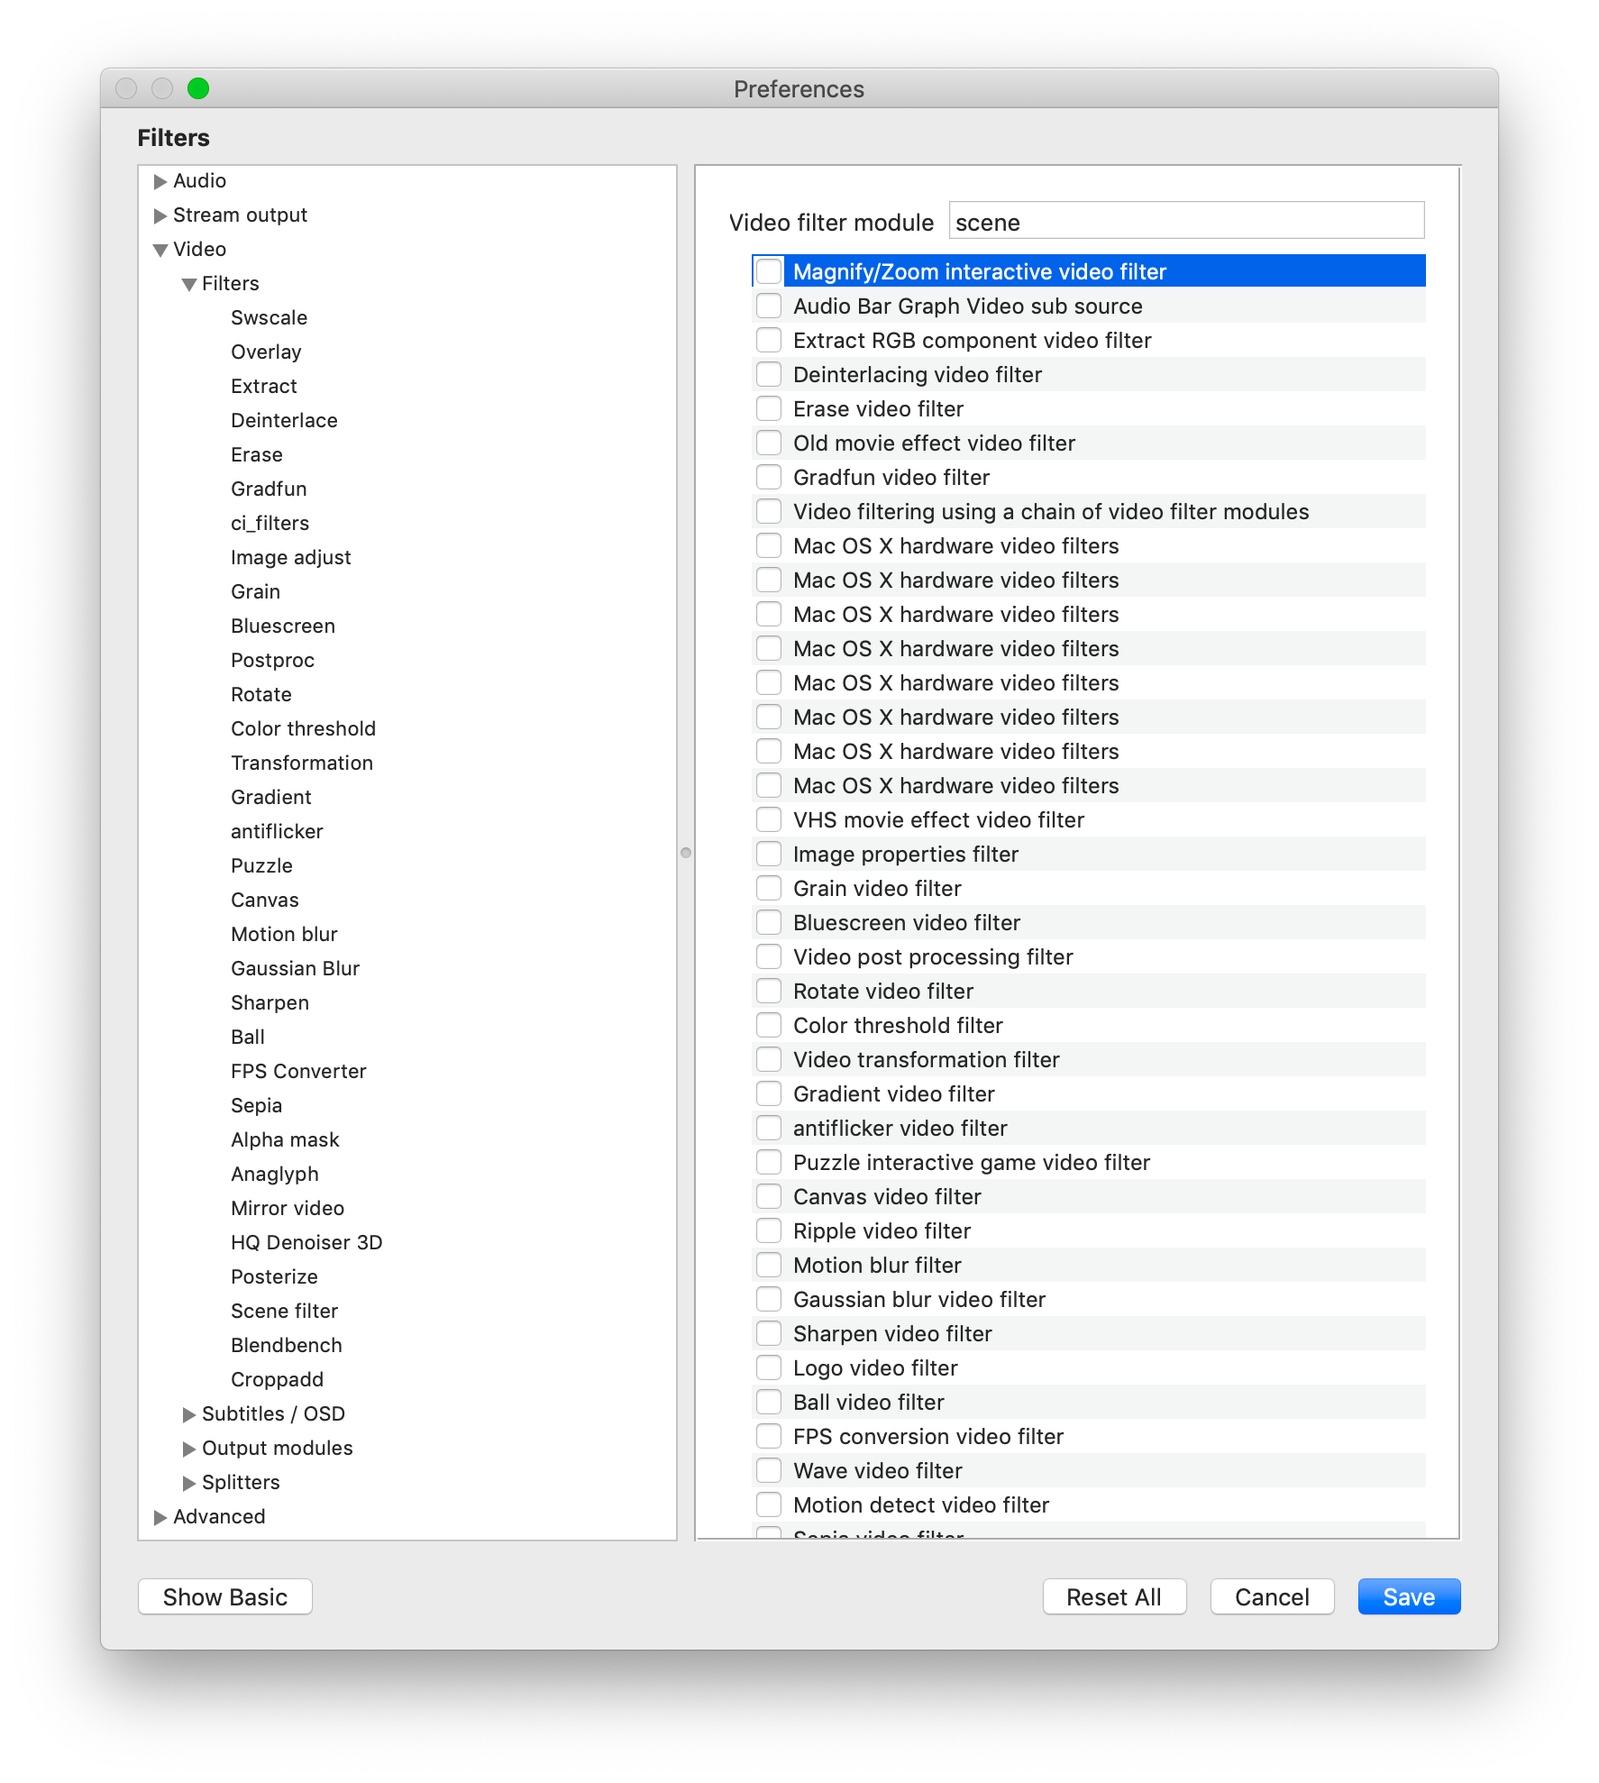Toggle the Old movie effect video filter
The height and width of the screenshot is (1783, 1599).
769,443
